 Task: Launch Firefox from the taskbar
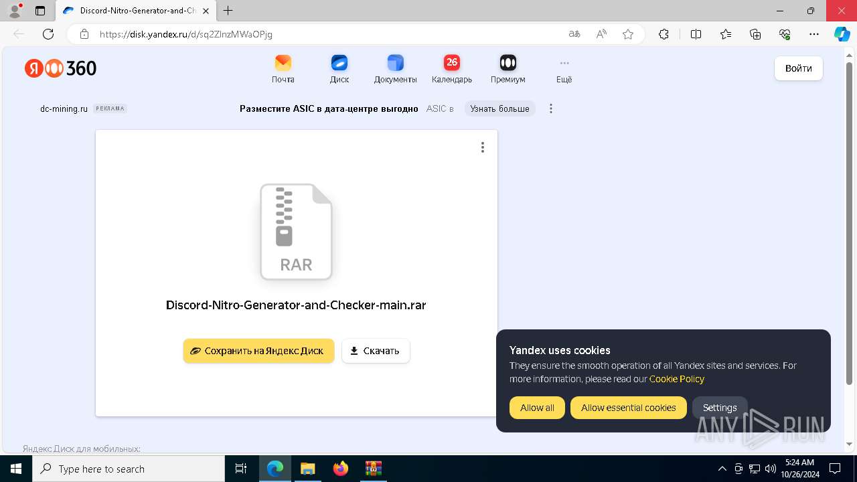pos(341,469)
